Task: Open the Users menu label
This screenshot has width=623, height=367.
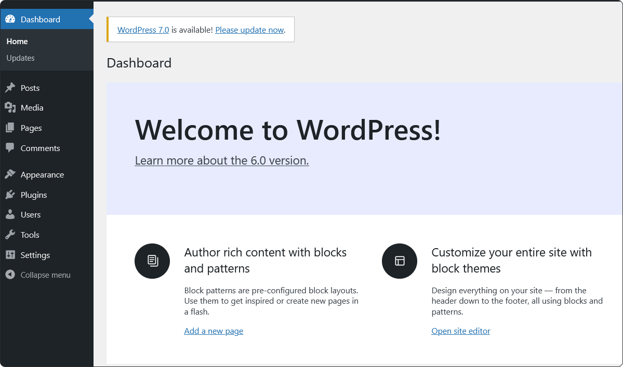Action: pos(31,214)
